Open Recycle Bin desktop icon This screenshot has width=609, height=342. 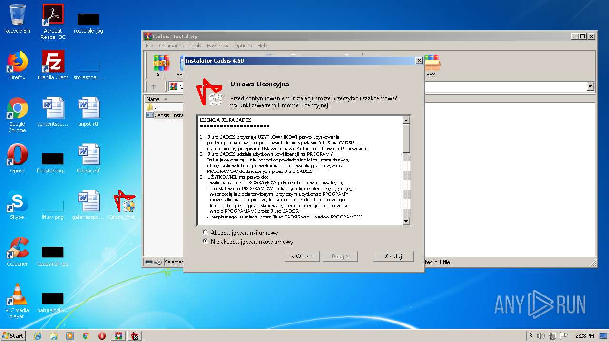(x=17, y=19)
